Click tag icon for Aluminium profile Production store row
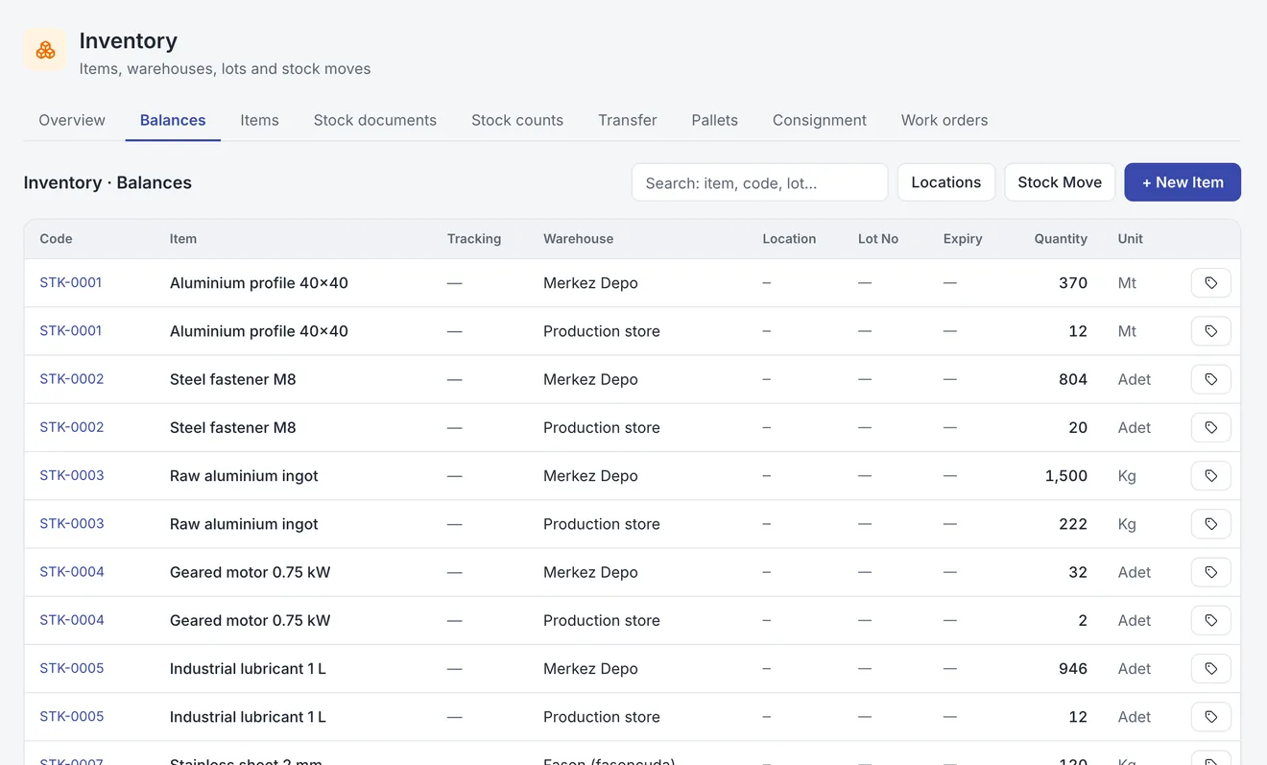The width and height of the screenshot is (1267, 765). point(1210,331)
